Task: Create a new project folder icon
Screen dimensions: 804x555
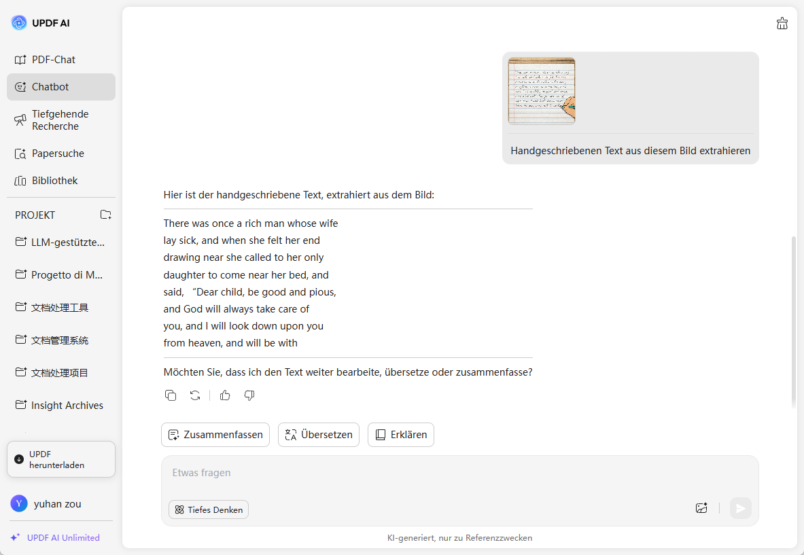Action: coord(105,215)
